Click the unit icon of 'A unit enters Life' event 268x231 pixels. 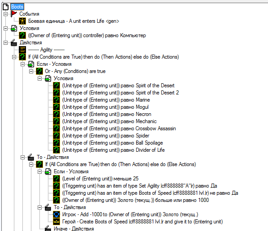[22, 21]
